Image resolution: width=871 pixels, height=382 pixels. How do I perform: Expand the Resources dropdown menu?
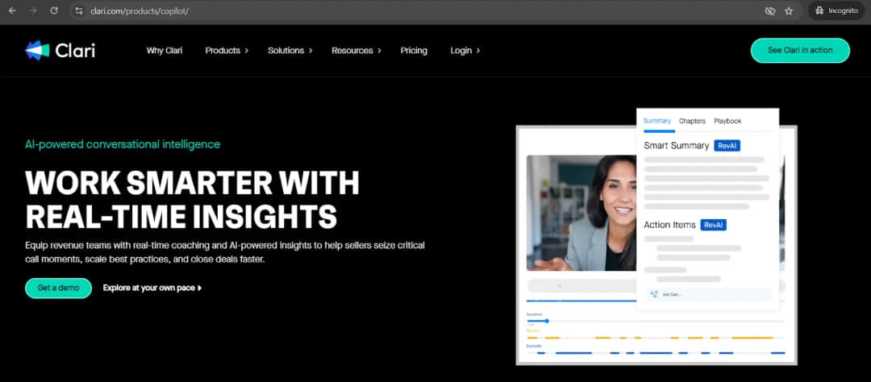tap(356, 51)
